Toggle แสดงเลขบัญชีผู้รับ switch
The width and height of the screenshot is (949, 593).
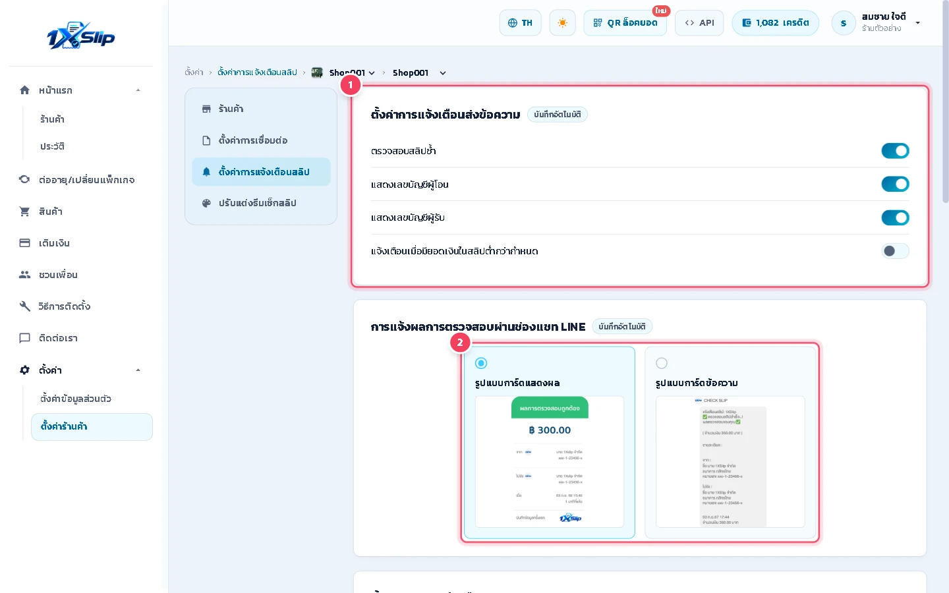[x=895, y=217]
